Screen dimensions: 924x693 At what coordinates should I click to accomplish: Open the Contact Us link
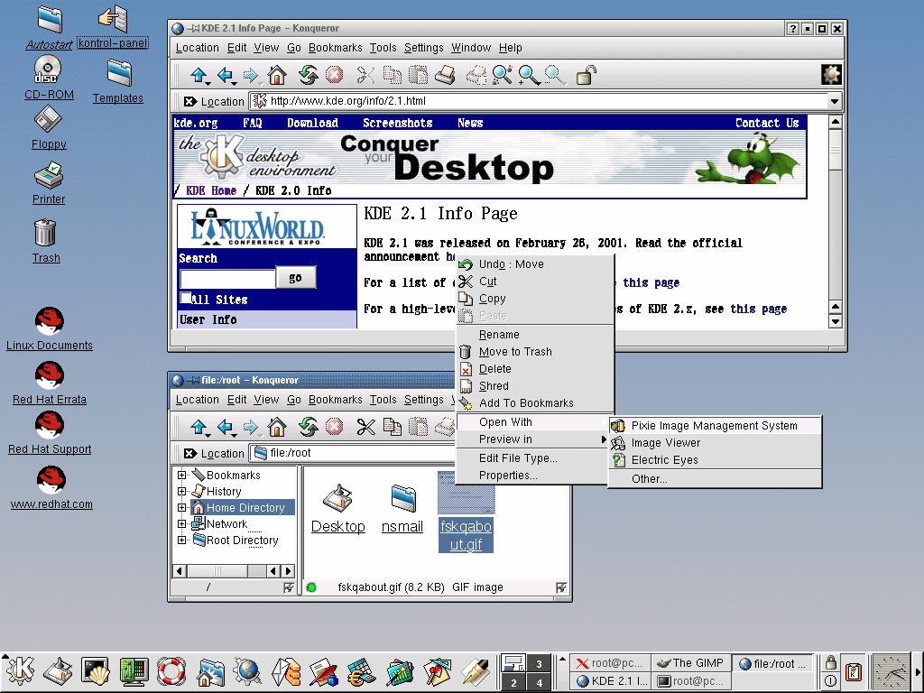767,123
